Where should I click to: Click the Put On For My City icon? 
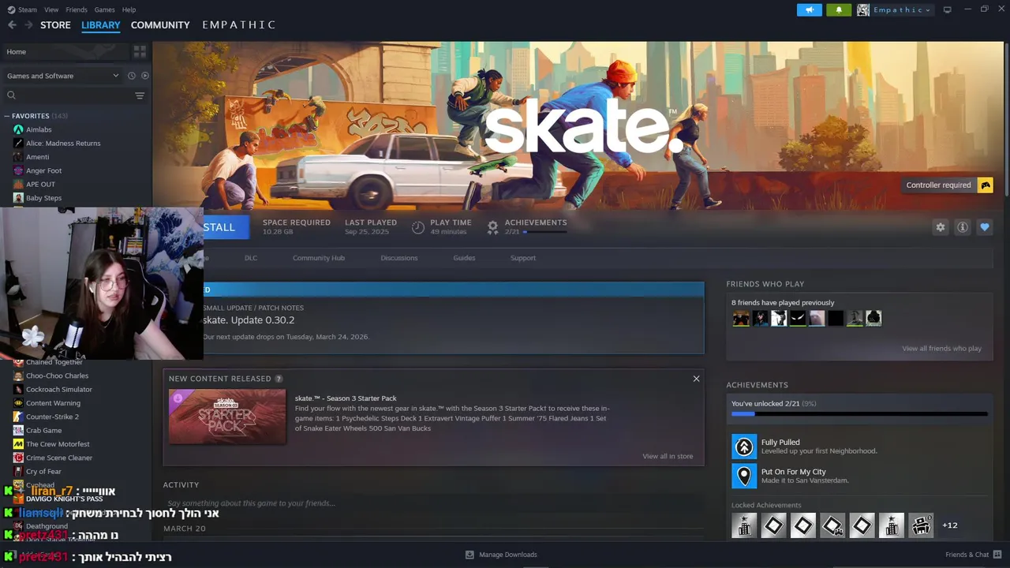[744, 476]
